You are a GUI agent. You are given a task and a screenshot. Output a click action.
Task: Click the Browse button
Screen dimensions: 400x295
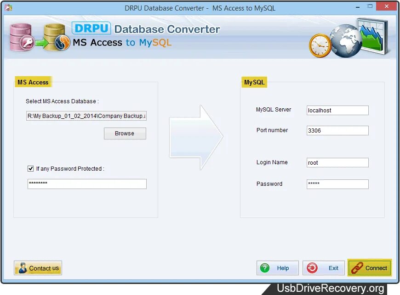(125, 134)
